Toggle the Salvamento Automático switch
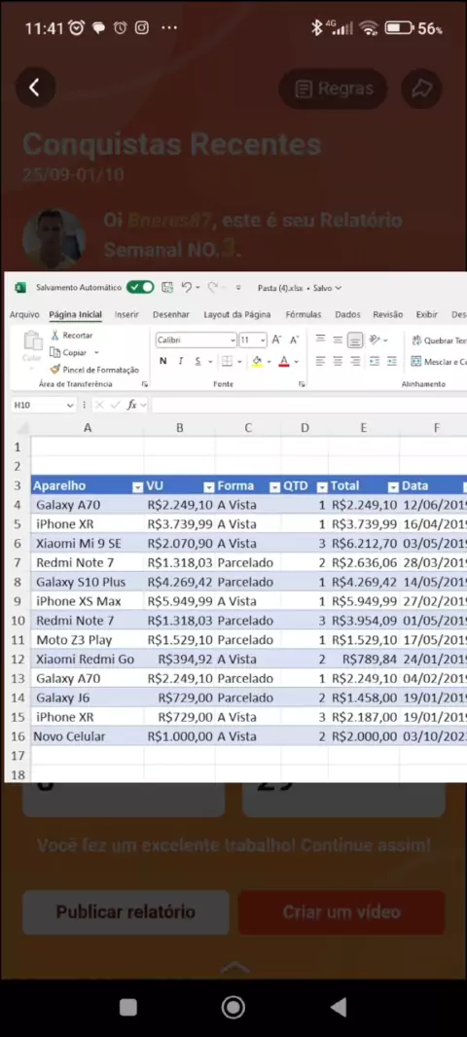The image size is (467, 1037). 140,288
